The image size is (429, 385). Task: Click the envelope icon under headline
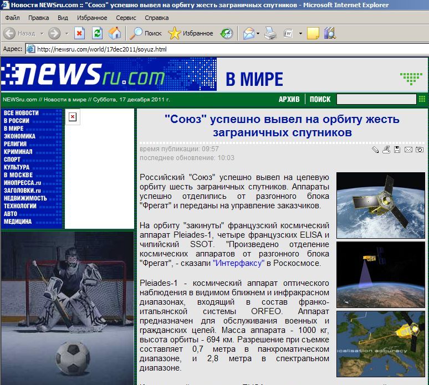point(408,150)
